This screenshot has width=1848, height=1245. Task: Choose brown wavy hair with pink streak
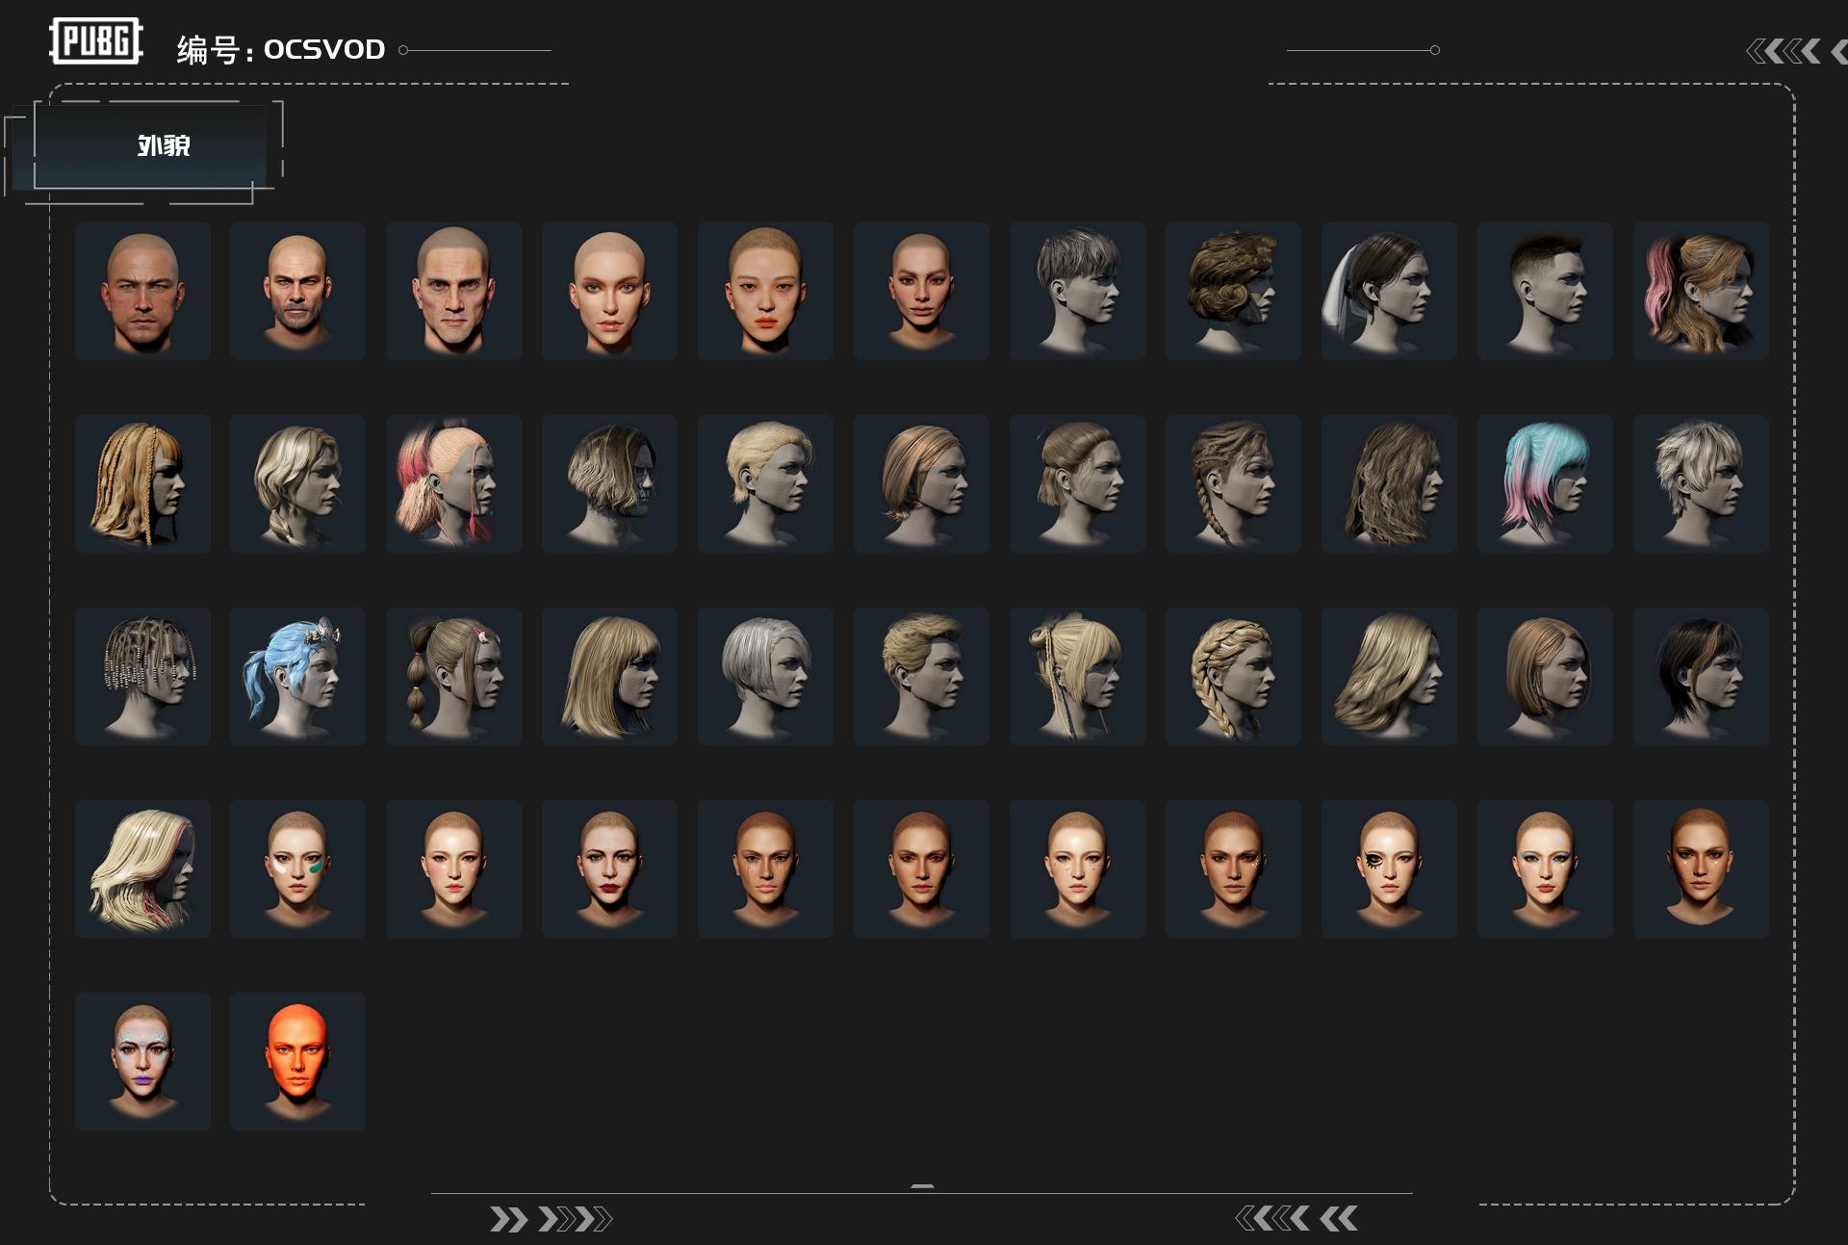coord(1701,291)
